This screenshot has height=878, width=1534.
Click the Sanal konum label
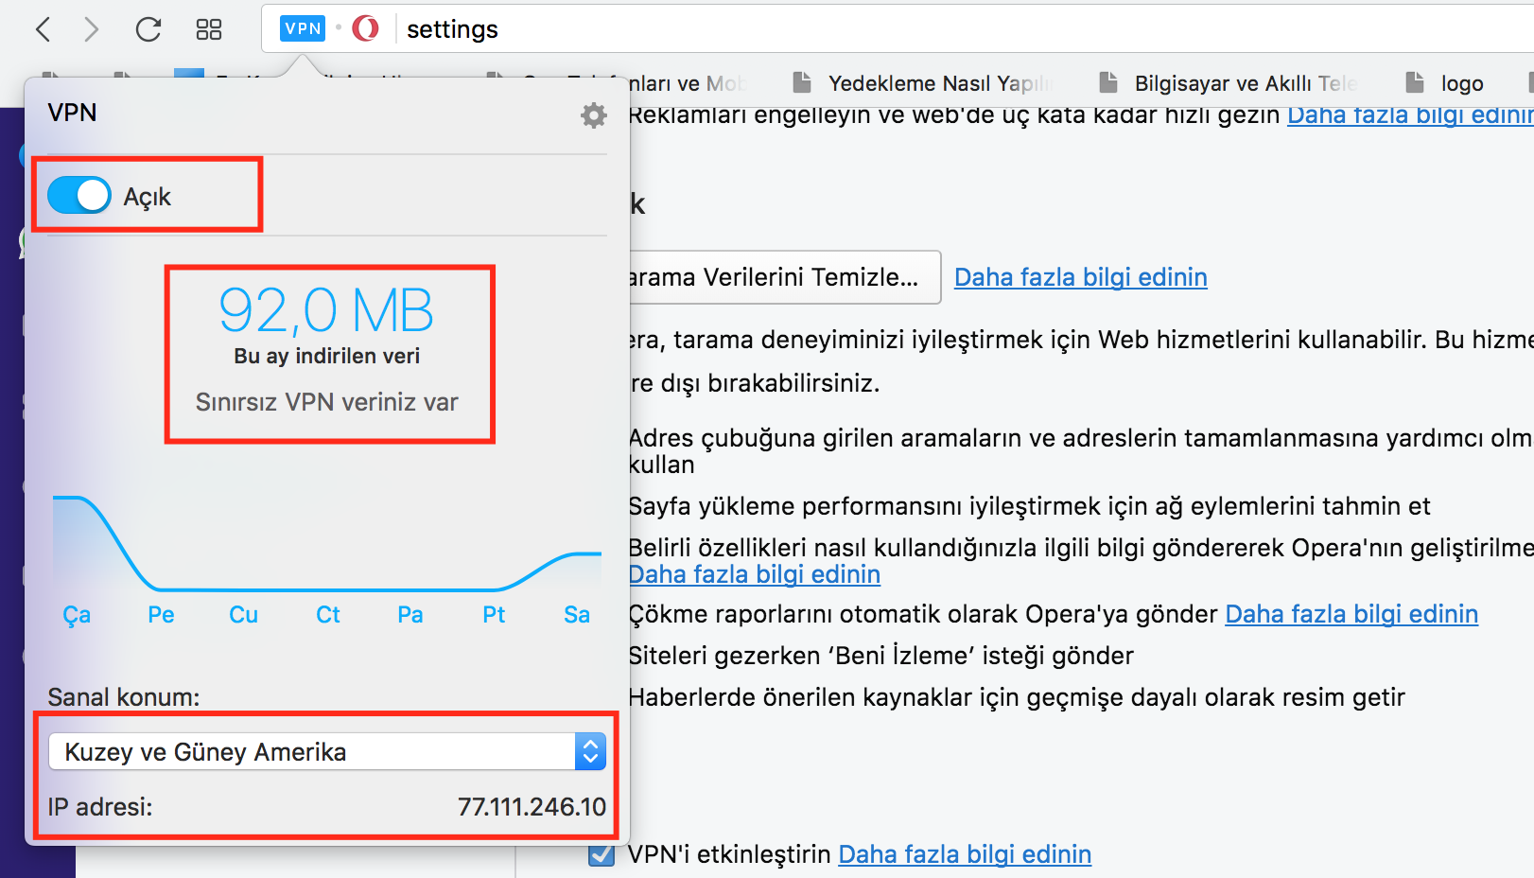click(x=124, y=697)
